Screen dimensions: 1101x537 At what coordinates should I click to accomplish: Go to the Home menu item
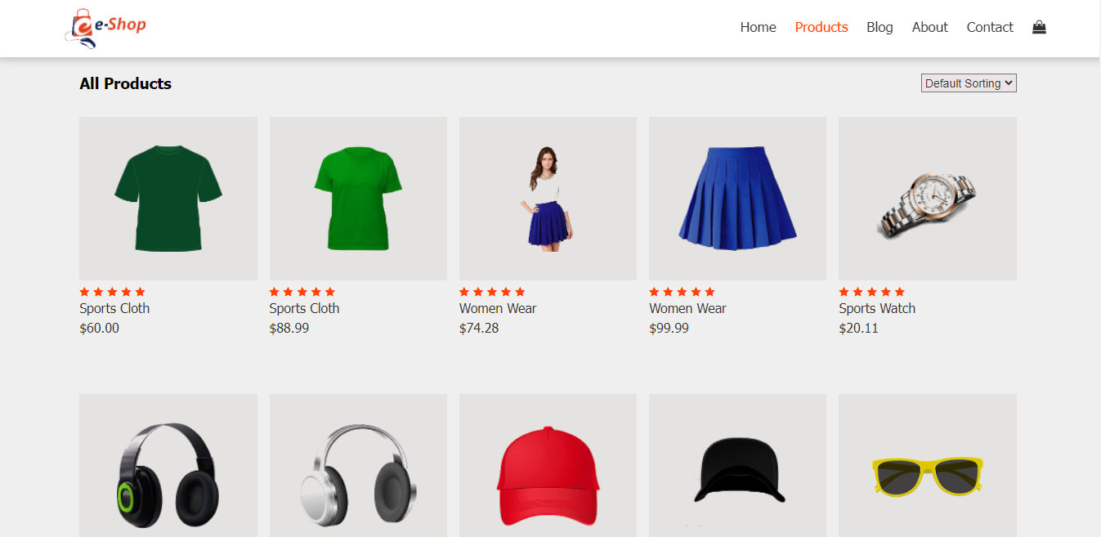tap(758, 27)
